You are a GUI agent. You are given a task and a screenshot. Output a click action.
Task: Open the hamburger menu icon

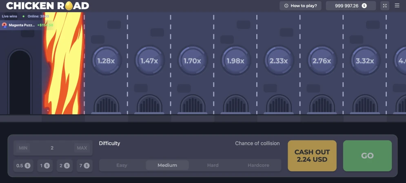tap(397, 6)
